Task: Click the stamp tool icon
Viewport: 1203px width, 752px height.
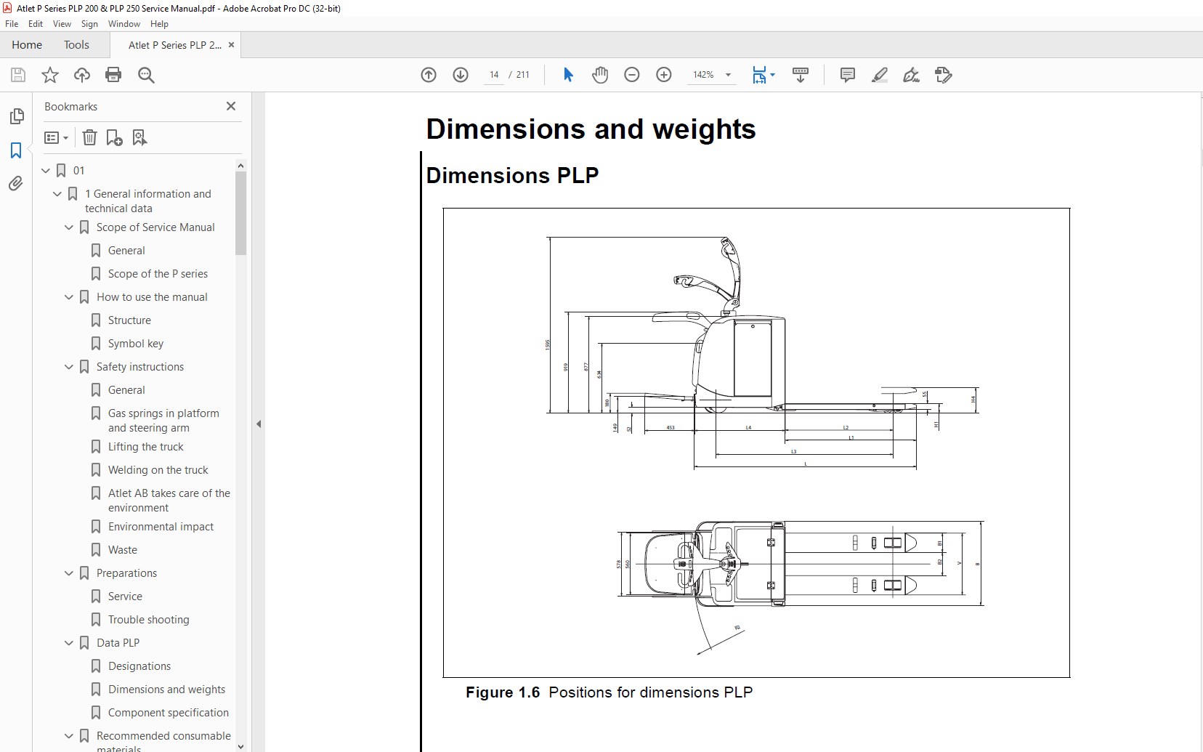Action: [943, 75]
